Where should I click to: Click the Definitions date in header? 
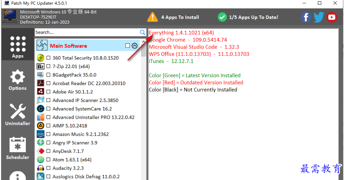coord(45,22)
